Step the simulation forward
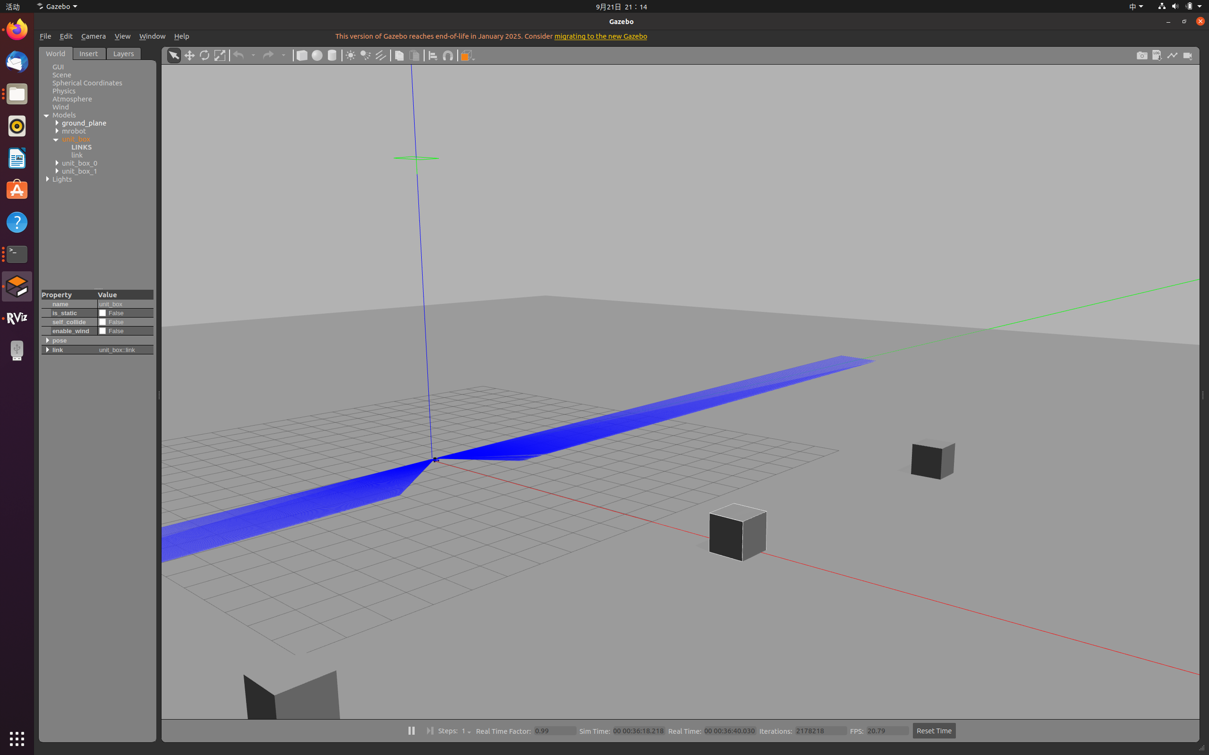This screenshot has height=755, width=1209. [430, 730]
